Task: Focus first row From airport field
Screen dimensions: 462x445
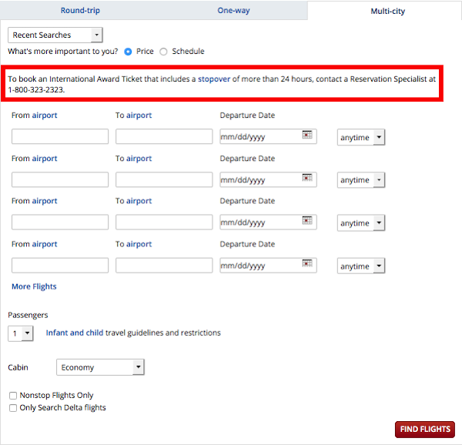Action: click(x=60, y=136)
